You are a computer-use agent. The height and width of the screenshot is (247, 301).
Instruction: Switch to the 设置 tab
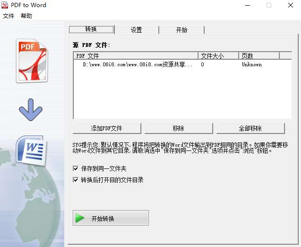[137, 30]
